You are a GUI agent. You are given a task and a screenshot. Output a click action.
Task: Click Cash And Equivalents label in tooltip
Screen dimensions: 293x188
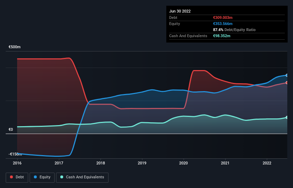[188, 36]
